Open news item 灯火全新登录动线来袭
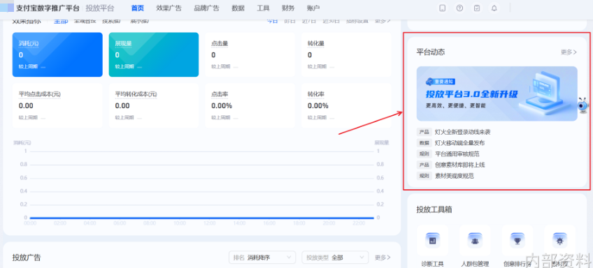 [x=463, y=132]
